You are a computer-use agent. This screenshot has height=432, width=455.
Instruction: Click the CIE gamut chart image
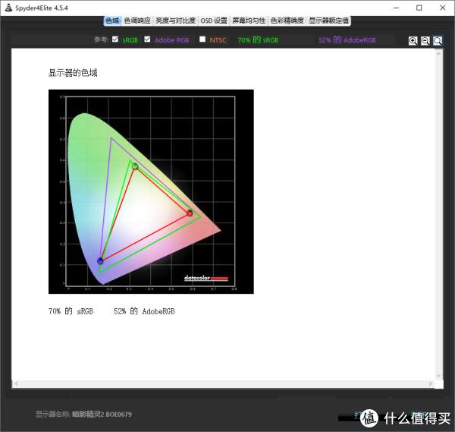(151, 192)
